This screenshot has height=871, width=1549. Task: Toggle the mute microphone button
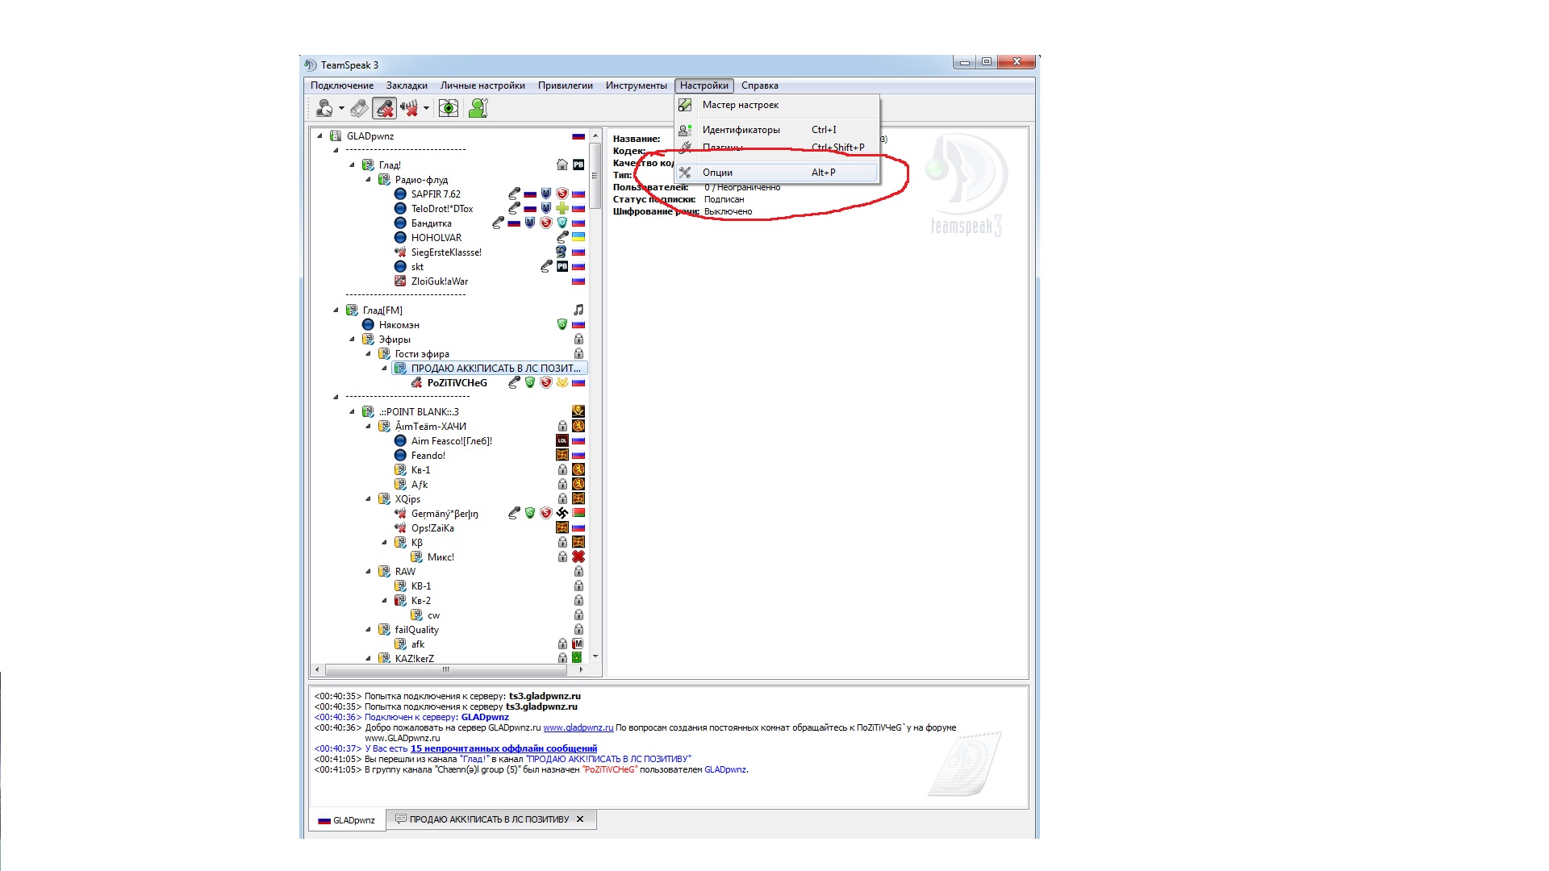385,108
